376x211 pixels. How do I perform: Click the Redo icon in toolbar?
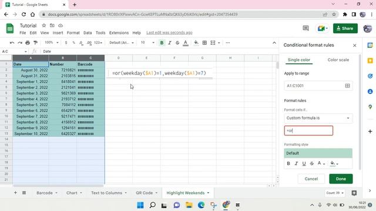pos(20,43)
